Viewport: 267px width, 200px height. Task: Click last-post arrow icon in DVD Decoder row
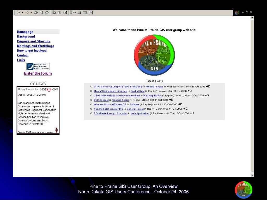click(171, 100)
